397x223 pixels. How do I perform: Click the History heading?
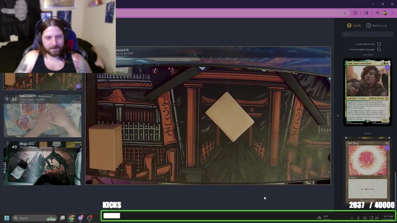(x=368, y=133)
